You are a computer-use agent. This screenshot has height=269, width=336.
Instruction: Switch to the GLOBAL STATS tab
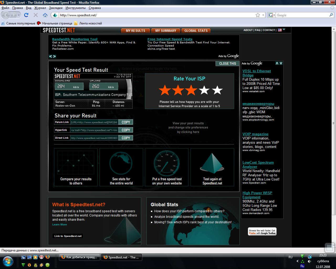196,31
